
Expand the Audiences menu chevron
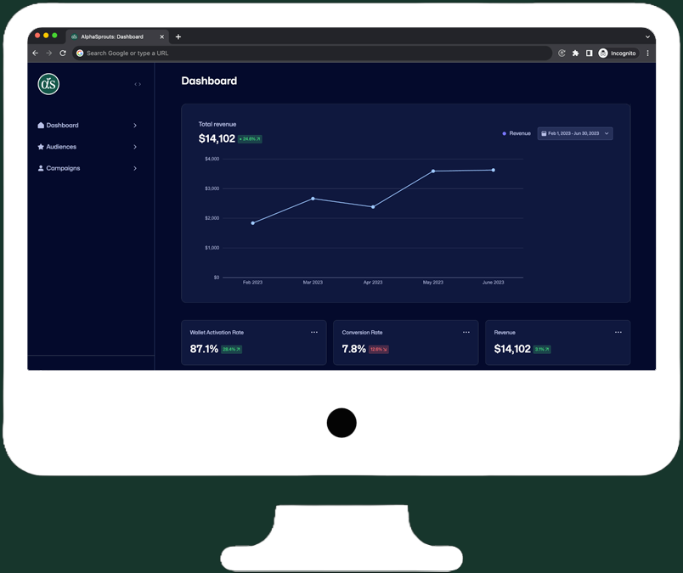point(135,147)
